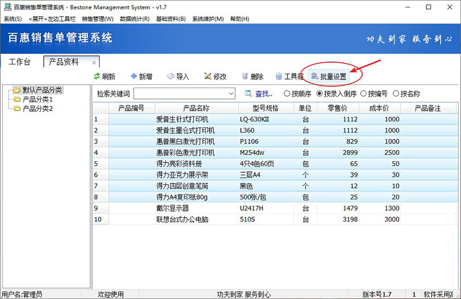Click the 产品编号 column header

(131, 108)
